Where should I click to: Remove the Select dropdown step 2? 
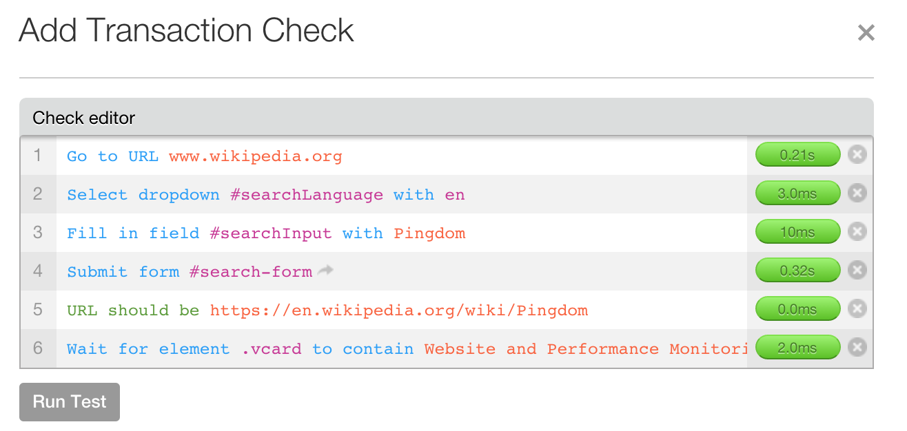[857, 193]
